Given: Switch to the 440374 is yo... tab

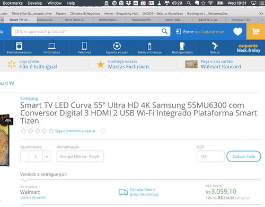Looking at the screenshot, I should click(x=208, y=20).
